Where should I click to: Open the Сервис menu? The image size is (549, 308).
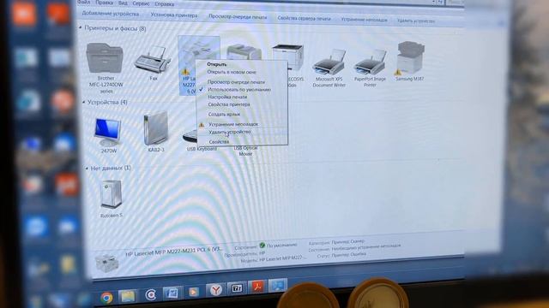141,3
